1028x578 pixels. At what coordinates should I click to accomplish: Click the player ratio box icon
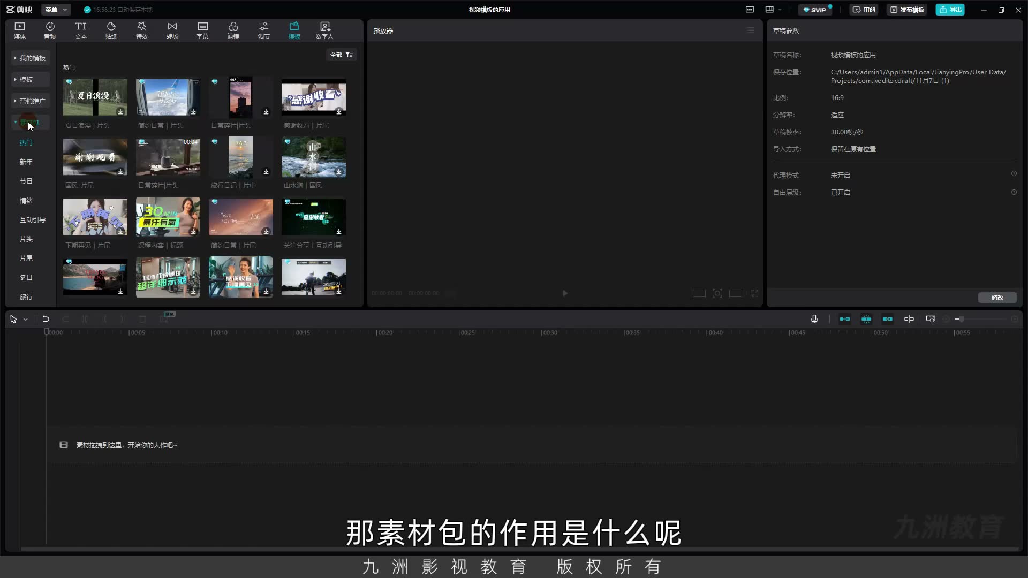(x=736, y=293)
